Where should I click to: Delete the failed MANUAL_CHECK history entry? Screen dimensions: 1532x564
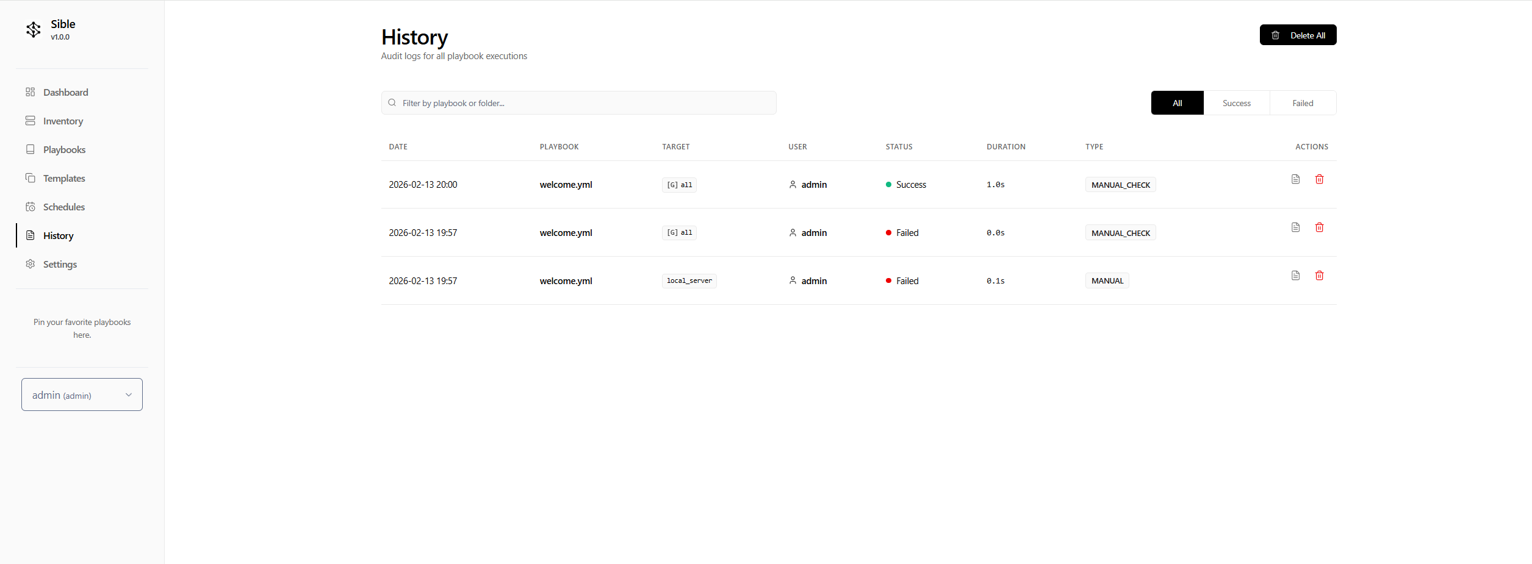[1319, 227]
